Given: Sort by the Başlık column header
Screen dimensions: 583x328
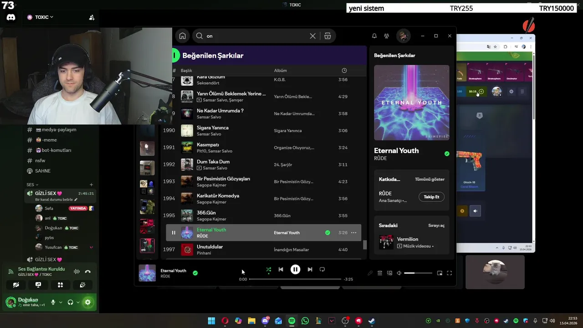Looking at the screenshot, I should click(186, 71).
